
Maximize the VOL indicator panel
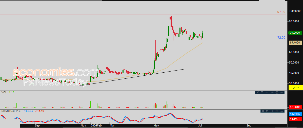pos(262,92)
